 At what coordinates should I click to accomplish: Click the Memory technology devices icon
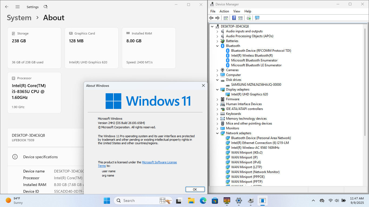pyautogui.click(x=223, y=119)
